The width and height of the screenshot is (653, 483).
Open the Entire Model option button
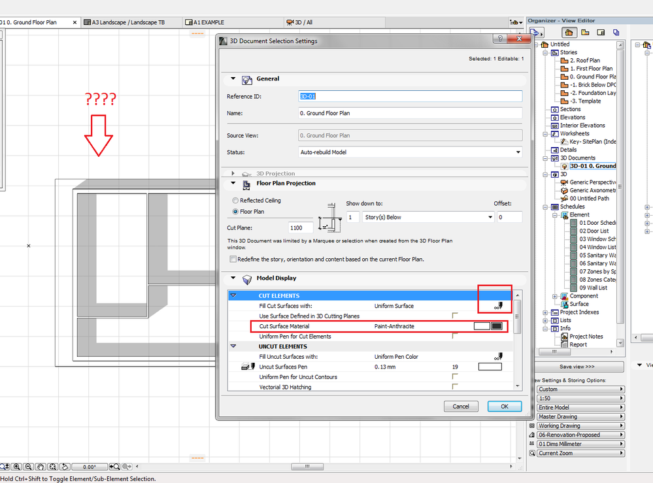(580, 408)
